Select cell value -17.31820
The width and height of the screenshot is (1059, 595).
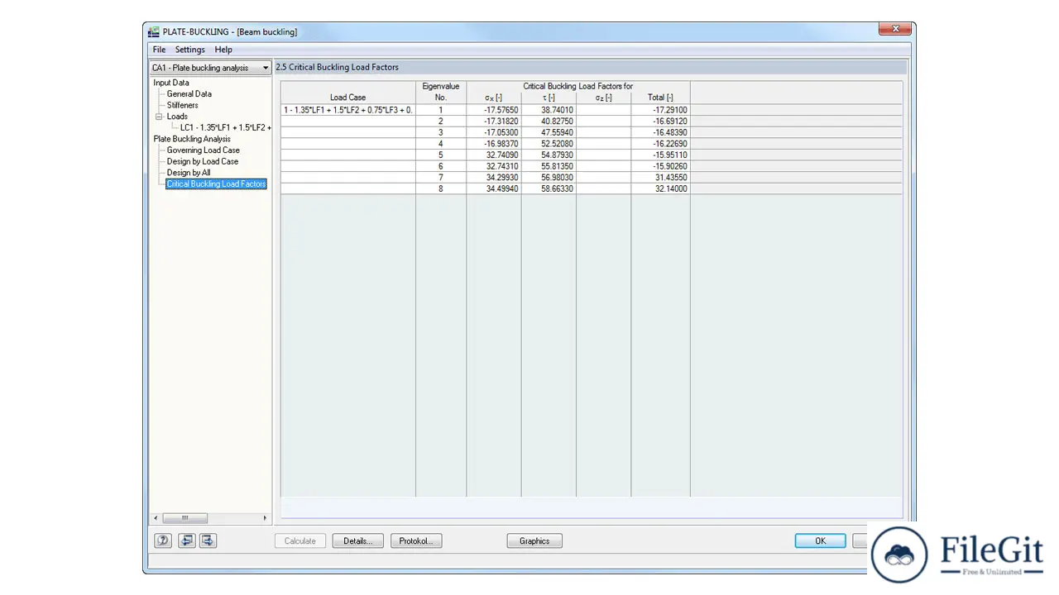494,121
